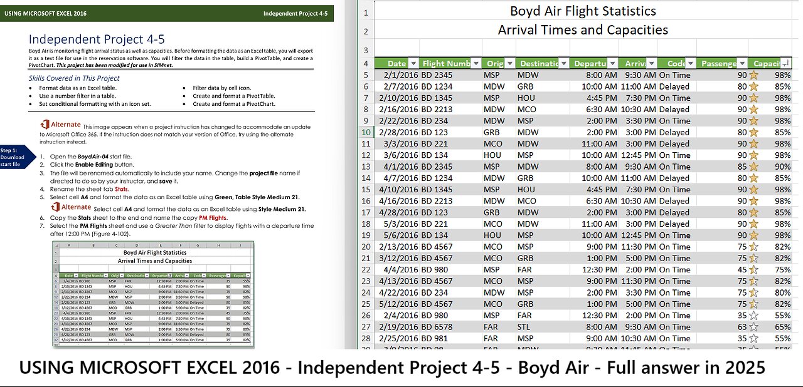Open the Code column filter dropdown
The height and width of the screenshot is (387, 803).
click(x=690, y=63)
